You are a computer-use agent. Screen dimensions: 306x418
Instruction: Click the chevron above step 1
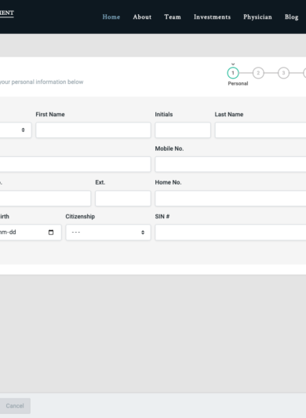[x=233, y=64]
